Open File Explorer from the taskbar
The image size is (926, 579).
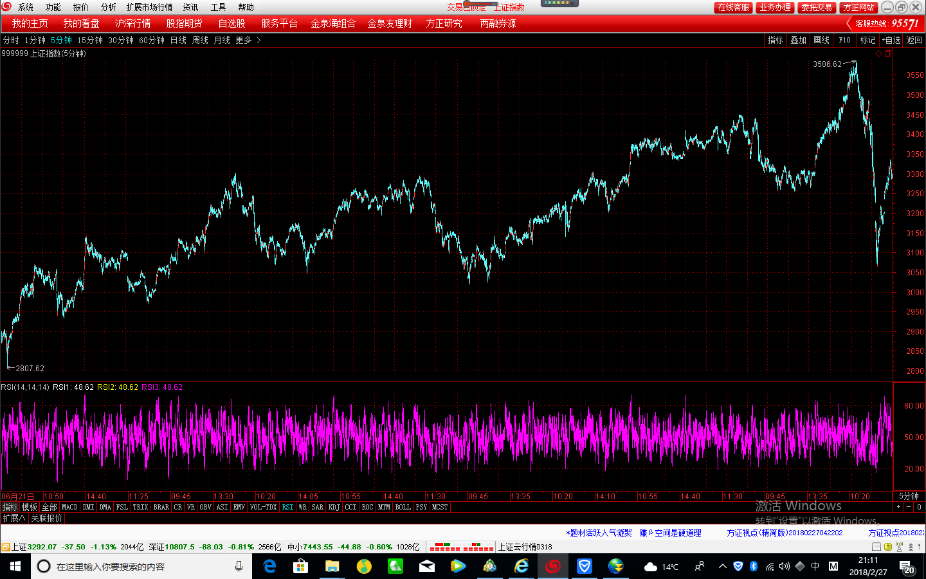(332, 566)
